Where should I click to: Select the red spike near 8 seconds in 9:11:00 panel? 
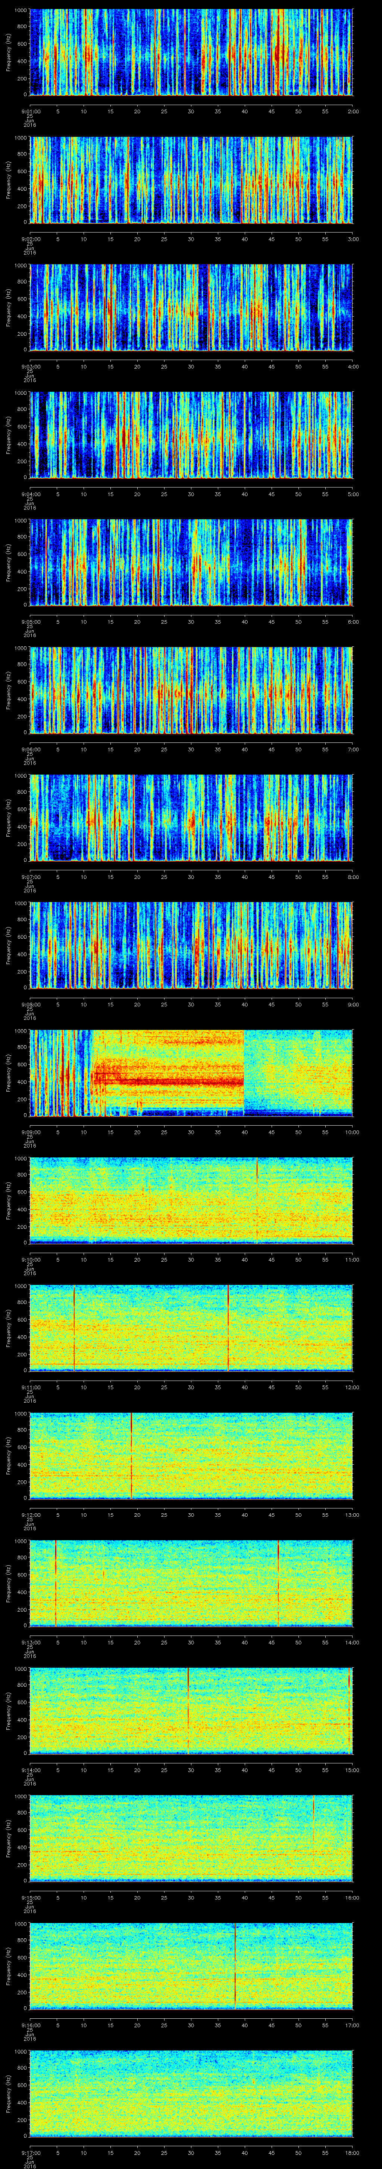(74, 1328)
